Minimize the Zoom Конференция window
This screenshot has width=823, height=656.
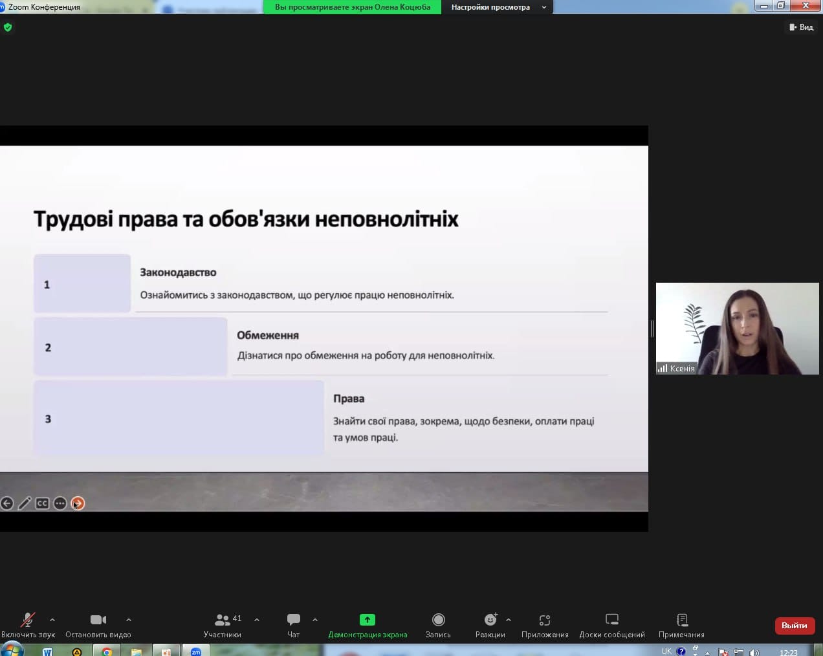point(764,6)
